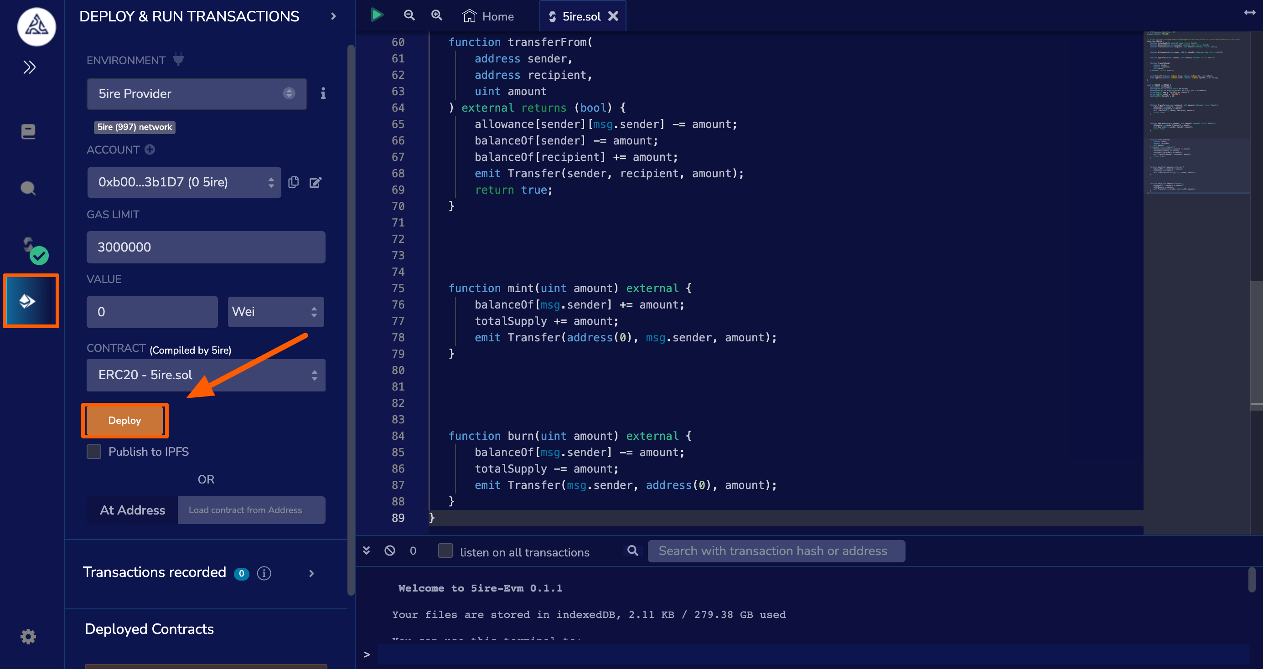Open the File Explorer sidebar icon
Image resolution: width=1263 pixels, height=669 pixels.
28,131
